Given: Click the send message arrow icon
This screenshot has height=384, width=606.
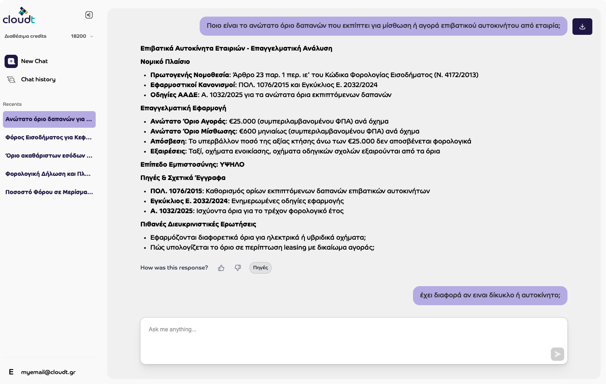Looking at the screenshot, I should tap(558, 354).
